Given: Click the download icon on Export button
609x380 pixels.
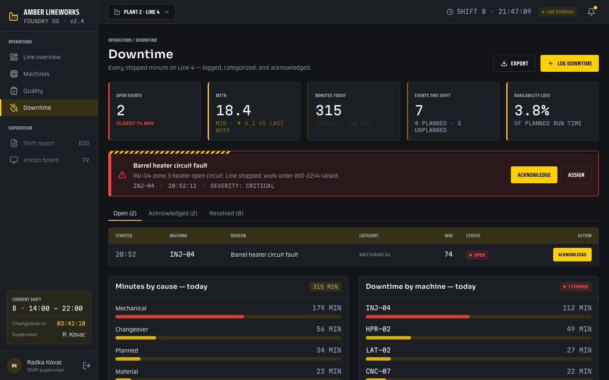Looking at the screenshot, I should pyautogui.click(x=504, y=63).
